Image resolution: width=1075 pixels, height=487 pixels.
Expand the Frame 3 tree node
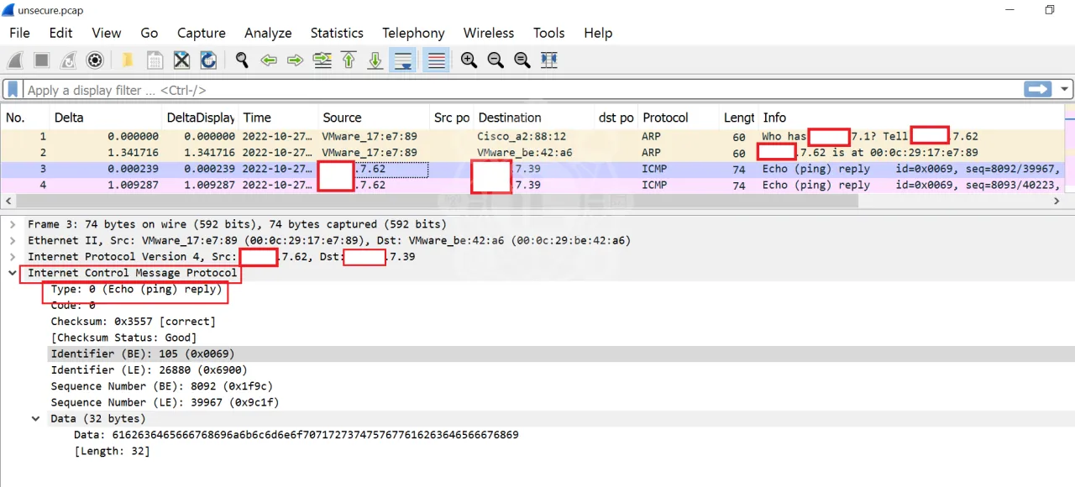[x=13, y=224]
